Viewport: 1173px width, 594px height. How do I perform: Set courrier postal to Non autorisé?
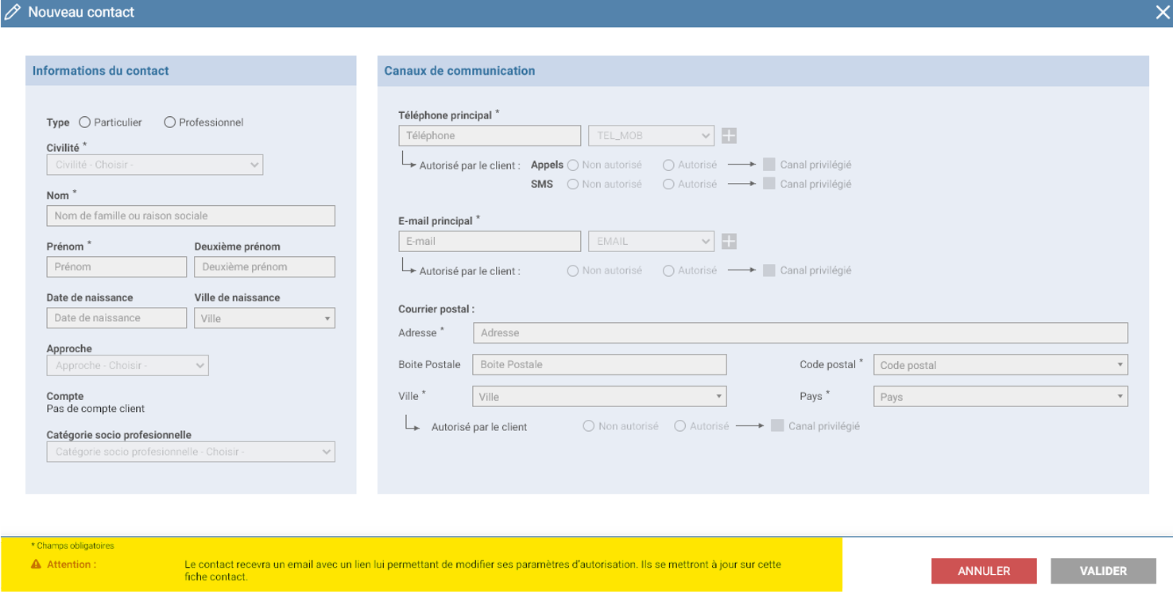pyautogui.click(x=589, y=426)
